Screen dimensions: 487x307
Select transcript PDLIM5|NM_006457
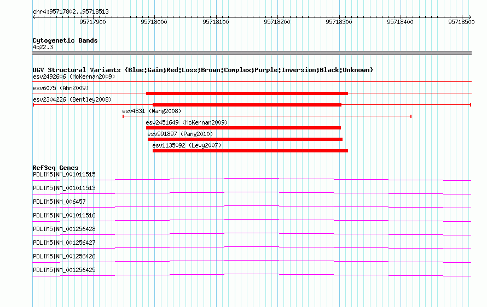coord(59,202)
